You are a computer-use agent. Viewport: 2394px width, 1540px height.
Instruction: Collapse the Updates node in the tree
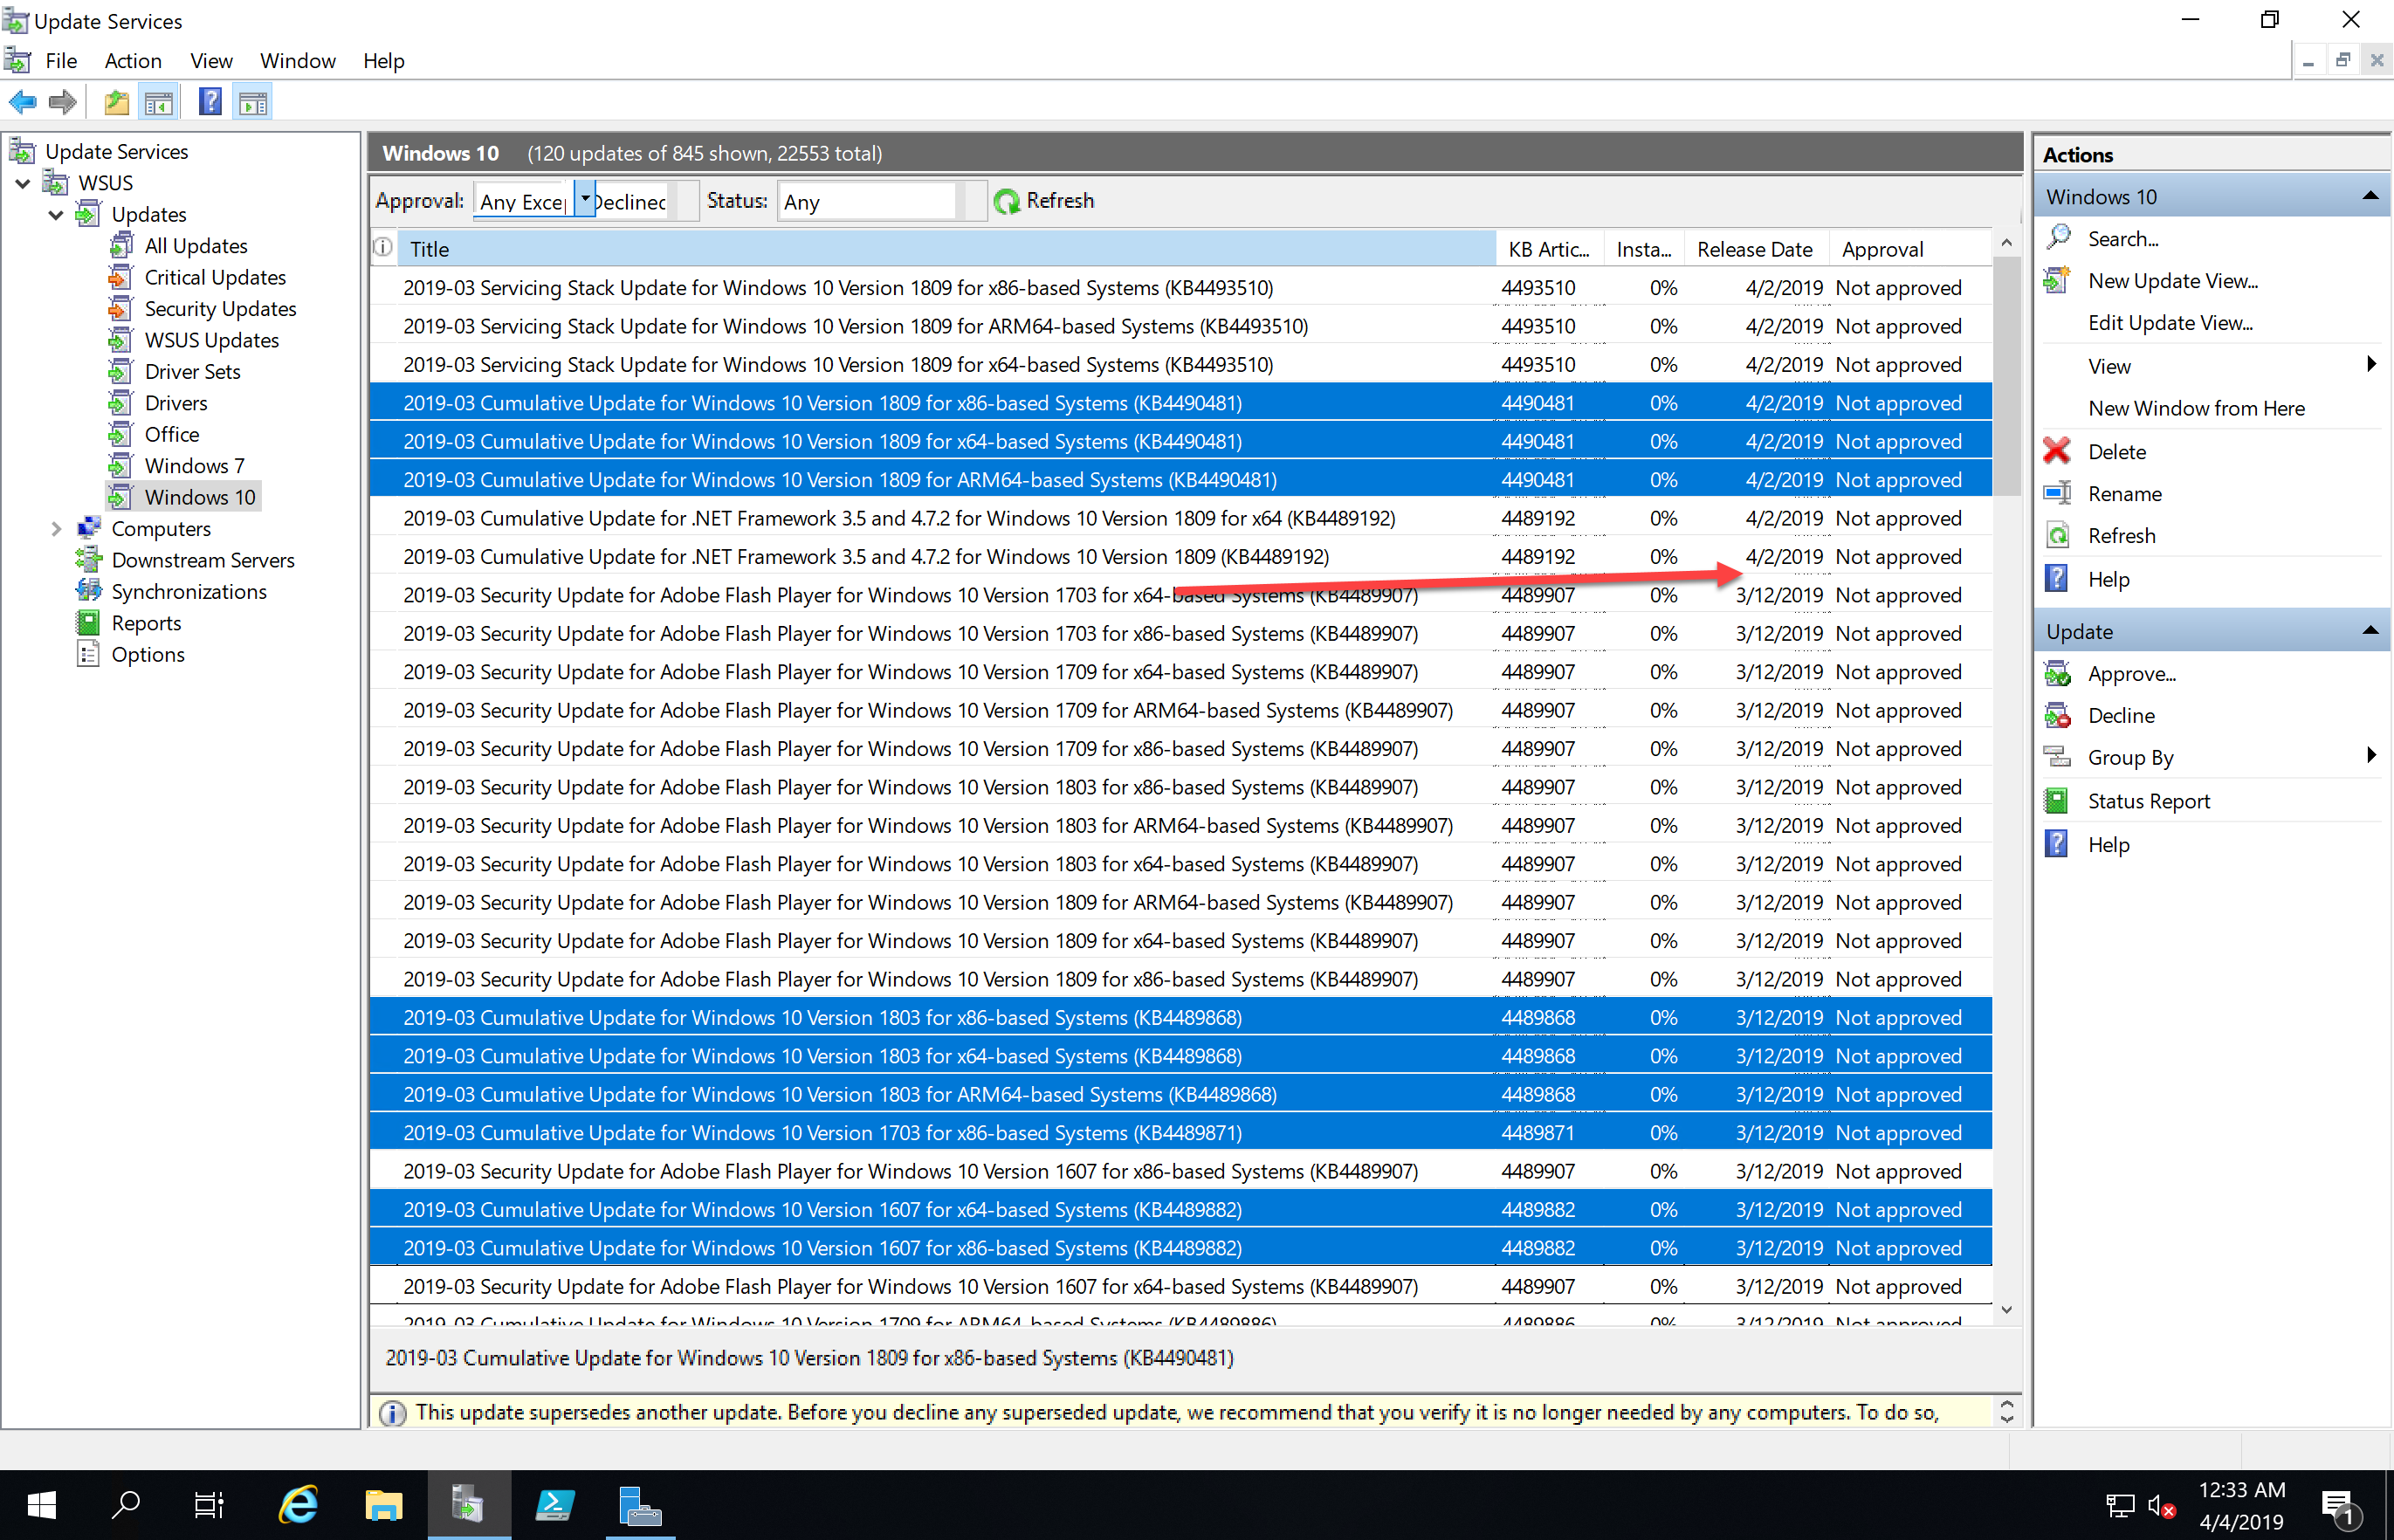click(56, 214)
